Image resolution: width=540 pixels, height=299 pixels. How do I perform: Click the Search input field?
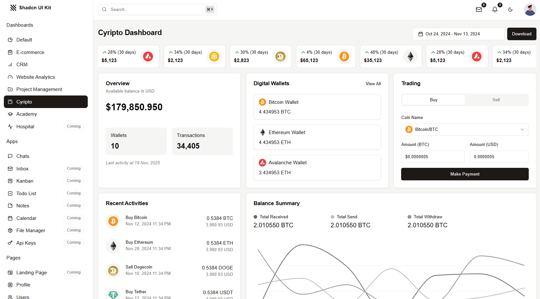click(157, 10)
